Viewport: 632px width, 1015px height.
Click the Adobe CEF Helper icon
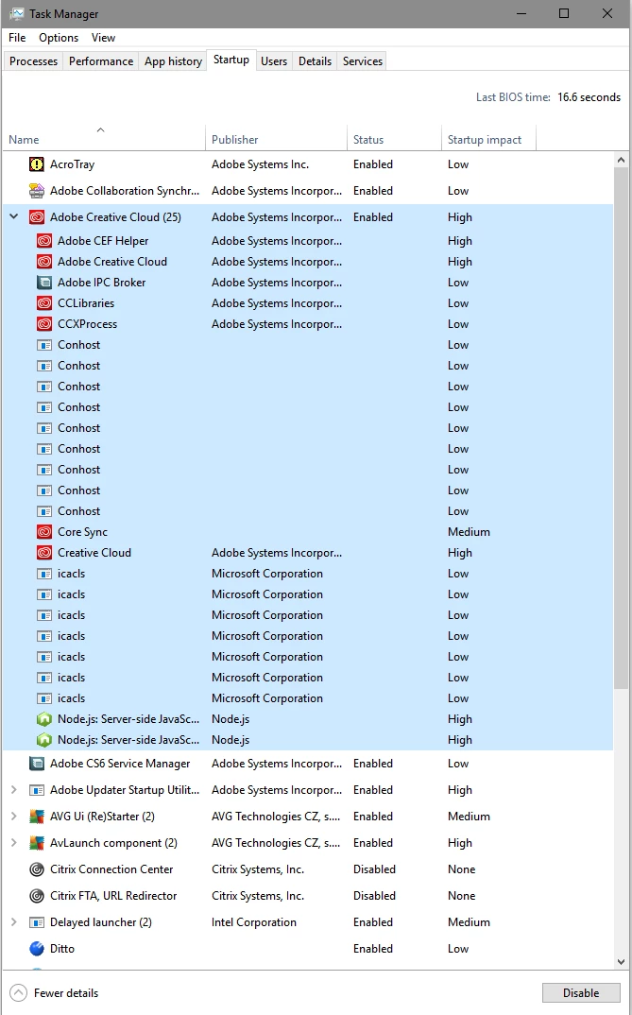coord(44,241)
